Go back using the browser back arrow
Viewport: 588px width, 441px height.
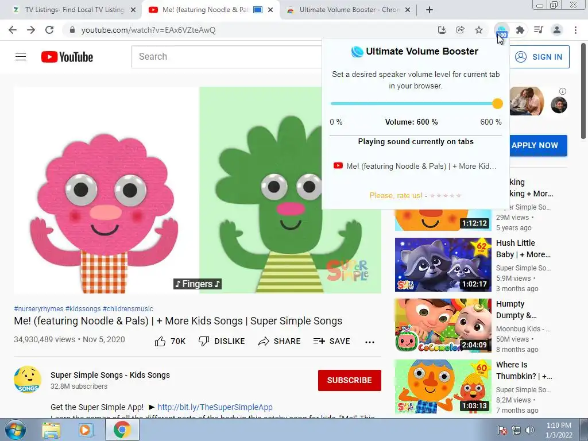[x=13, y=30]
